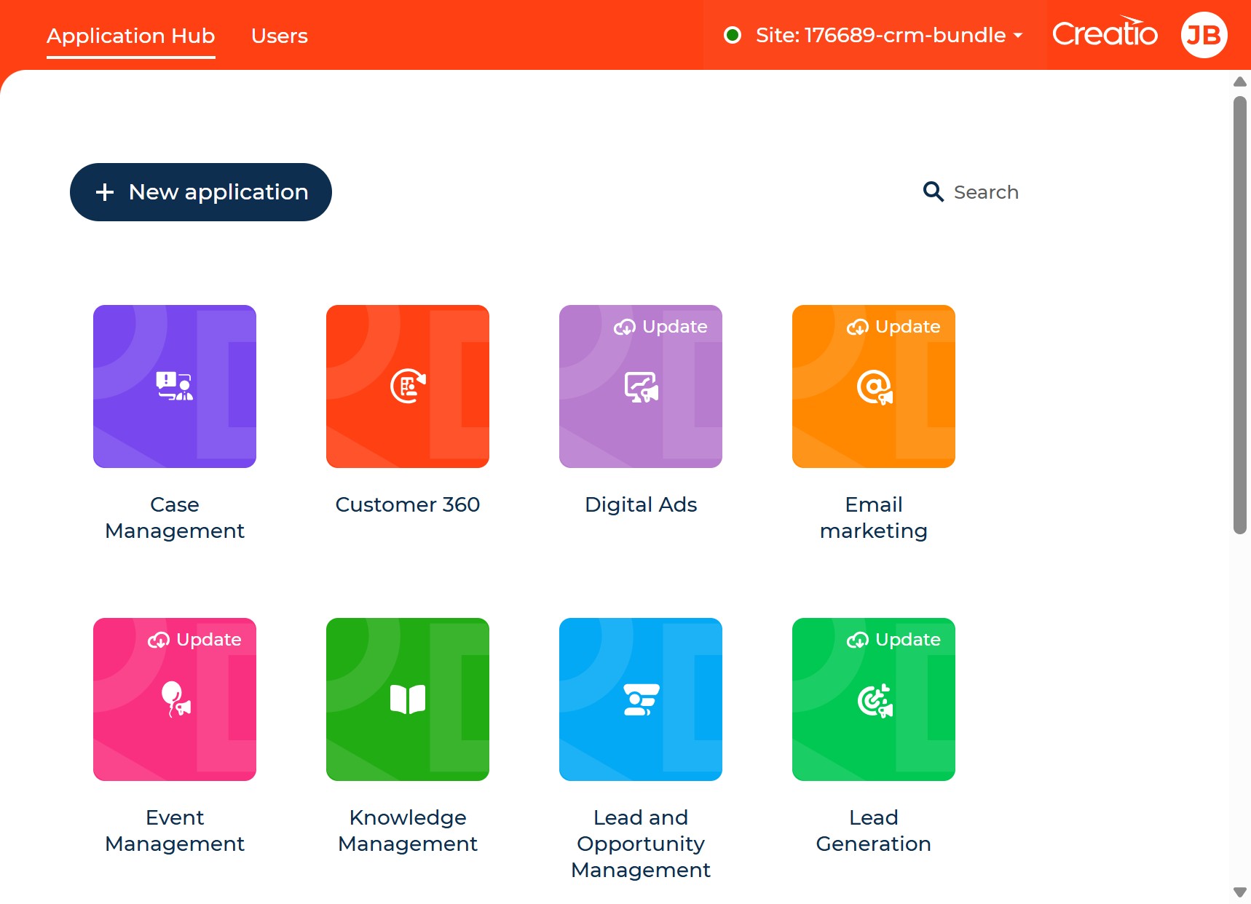Image resolution: width=1251 pixels, height=904 pixels.
Task: Switch to the Users tab
Action: [280, 36]
